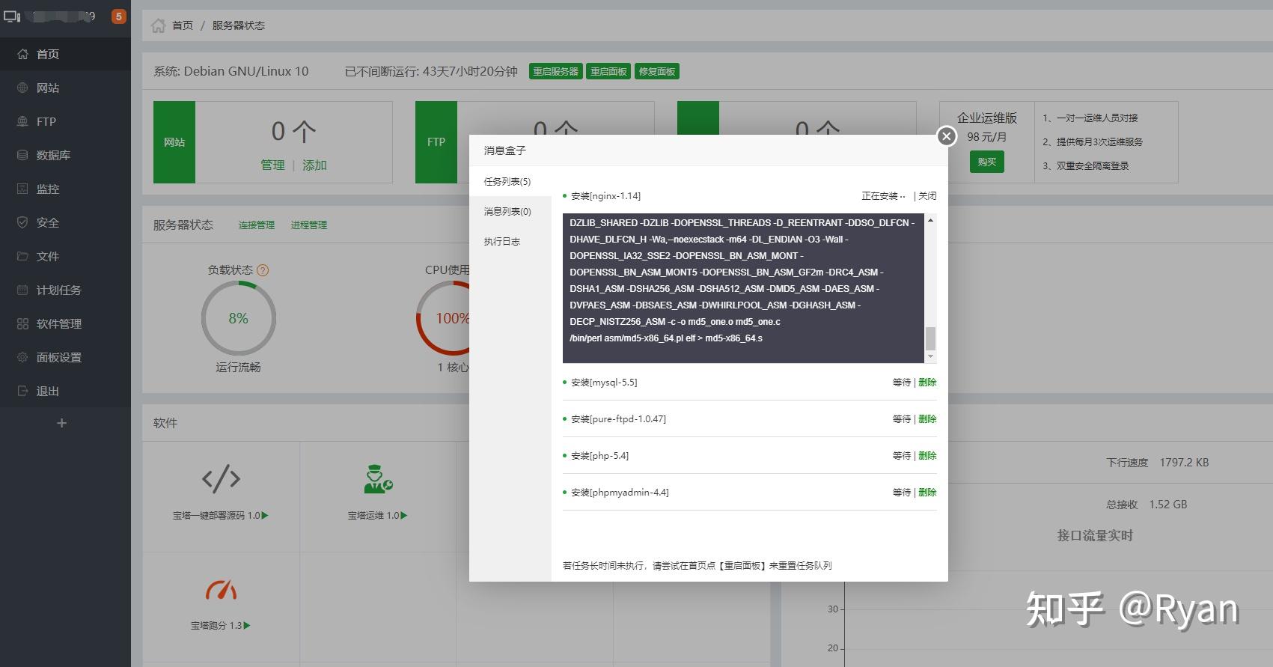Click the green 网站 tile
This screenshot has height=667, width=1273.
[x=174, y=142]
